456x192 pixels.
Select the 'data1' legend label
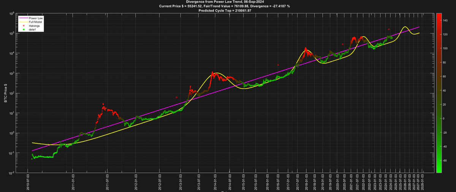click(32, 29)
